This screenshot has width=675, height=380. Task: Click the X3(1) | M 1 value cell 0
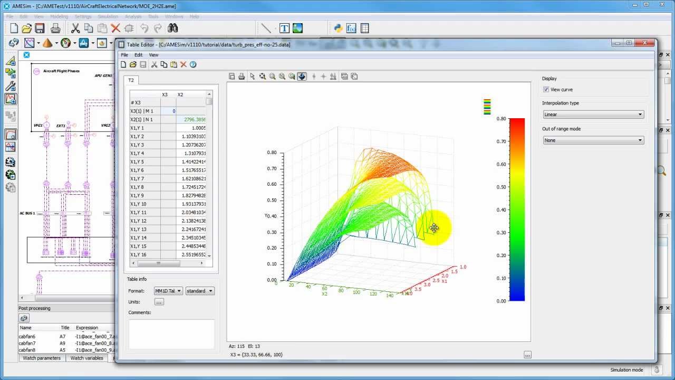(168, 111)
